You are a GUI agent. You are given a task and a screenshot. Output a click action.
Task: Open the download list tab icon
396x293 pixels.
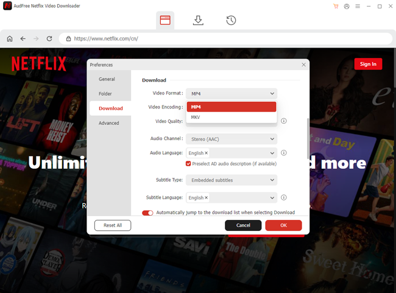[198, 20]
